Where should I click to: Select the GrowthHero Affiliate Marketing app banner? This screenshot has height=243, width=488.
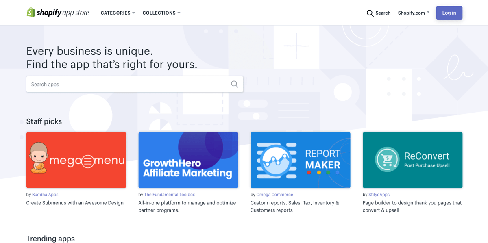click(x=188, y=160)
